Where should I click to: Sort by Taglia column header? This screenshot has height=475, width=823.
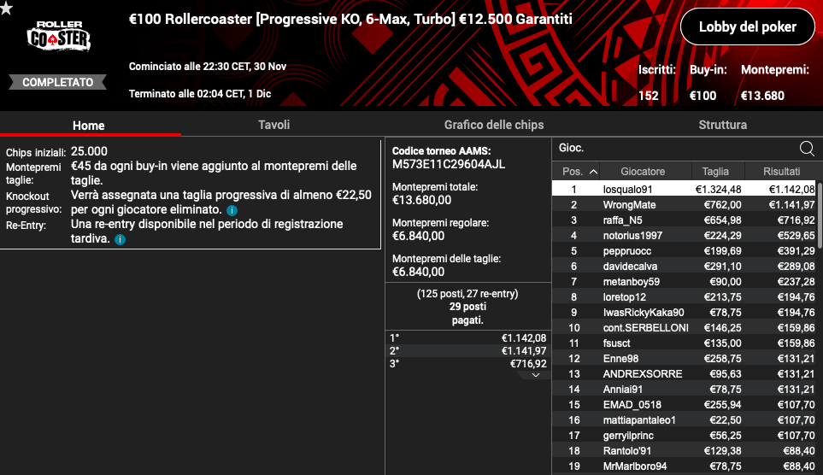(715, 172)
